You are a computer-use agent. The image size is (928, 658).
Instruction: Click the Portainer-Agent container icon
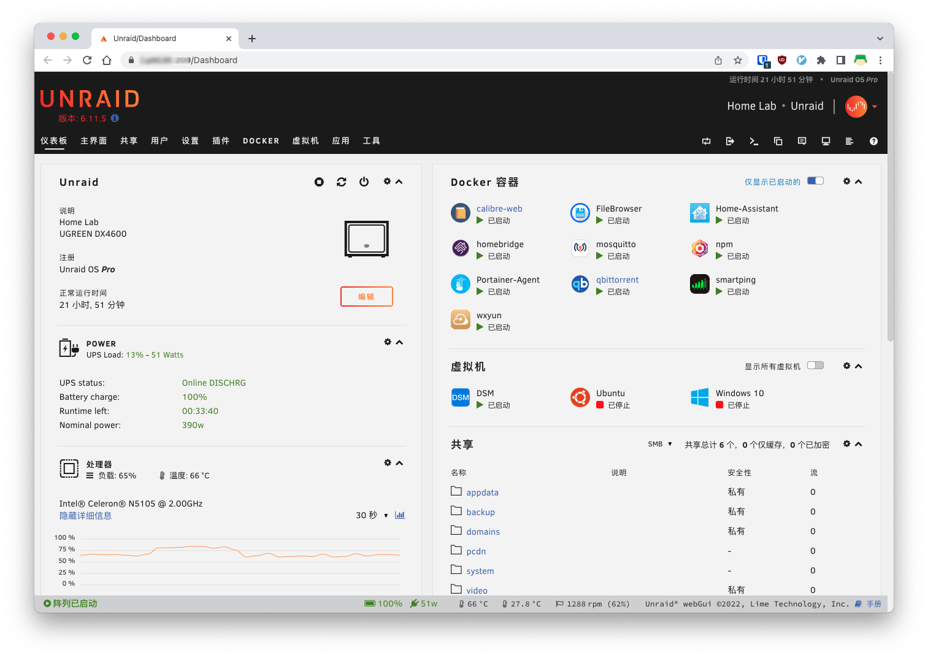(x=460, y=285)
